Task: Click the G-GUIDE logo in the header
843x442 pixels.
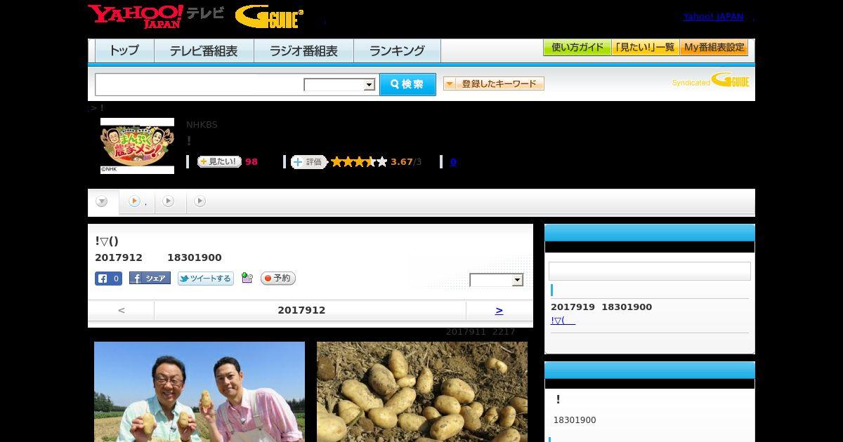Action: coord(269,17)
